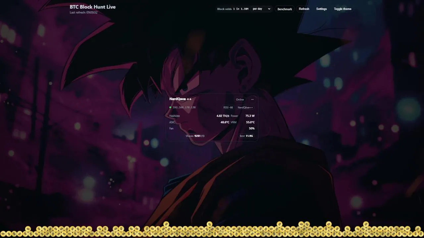Click the NerdQaxe ++ card title
The height and width of the screenshot is (238, 424).
coord(180,99)
